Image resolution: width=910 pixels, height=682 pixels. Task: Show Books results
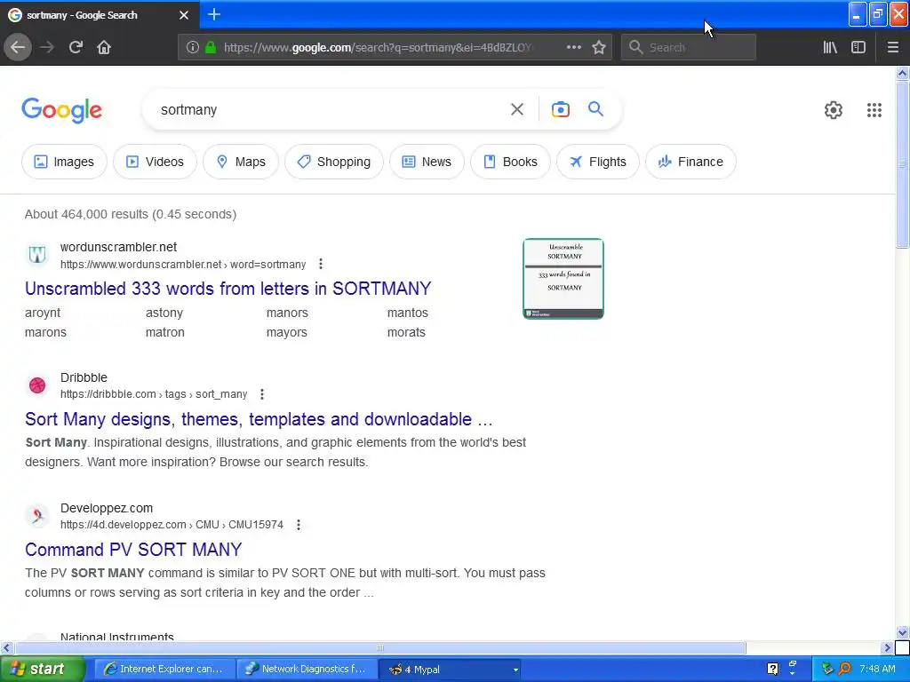[511, 162]
